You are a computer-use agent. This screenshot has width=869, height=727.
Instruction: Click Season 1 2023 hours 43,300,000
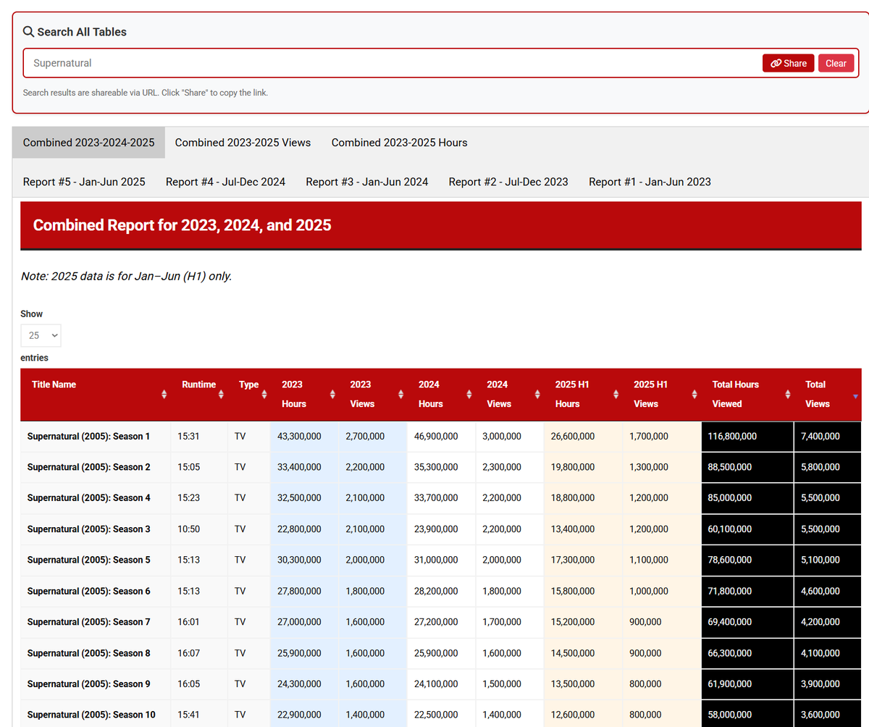pyautogui.click(x=299, y=436)
